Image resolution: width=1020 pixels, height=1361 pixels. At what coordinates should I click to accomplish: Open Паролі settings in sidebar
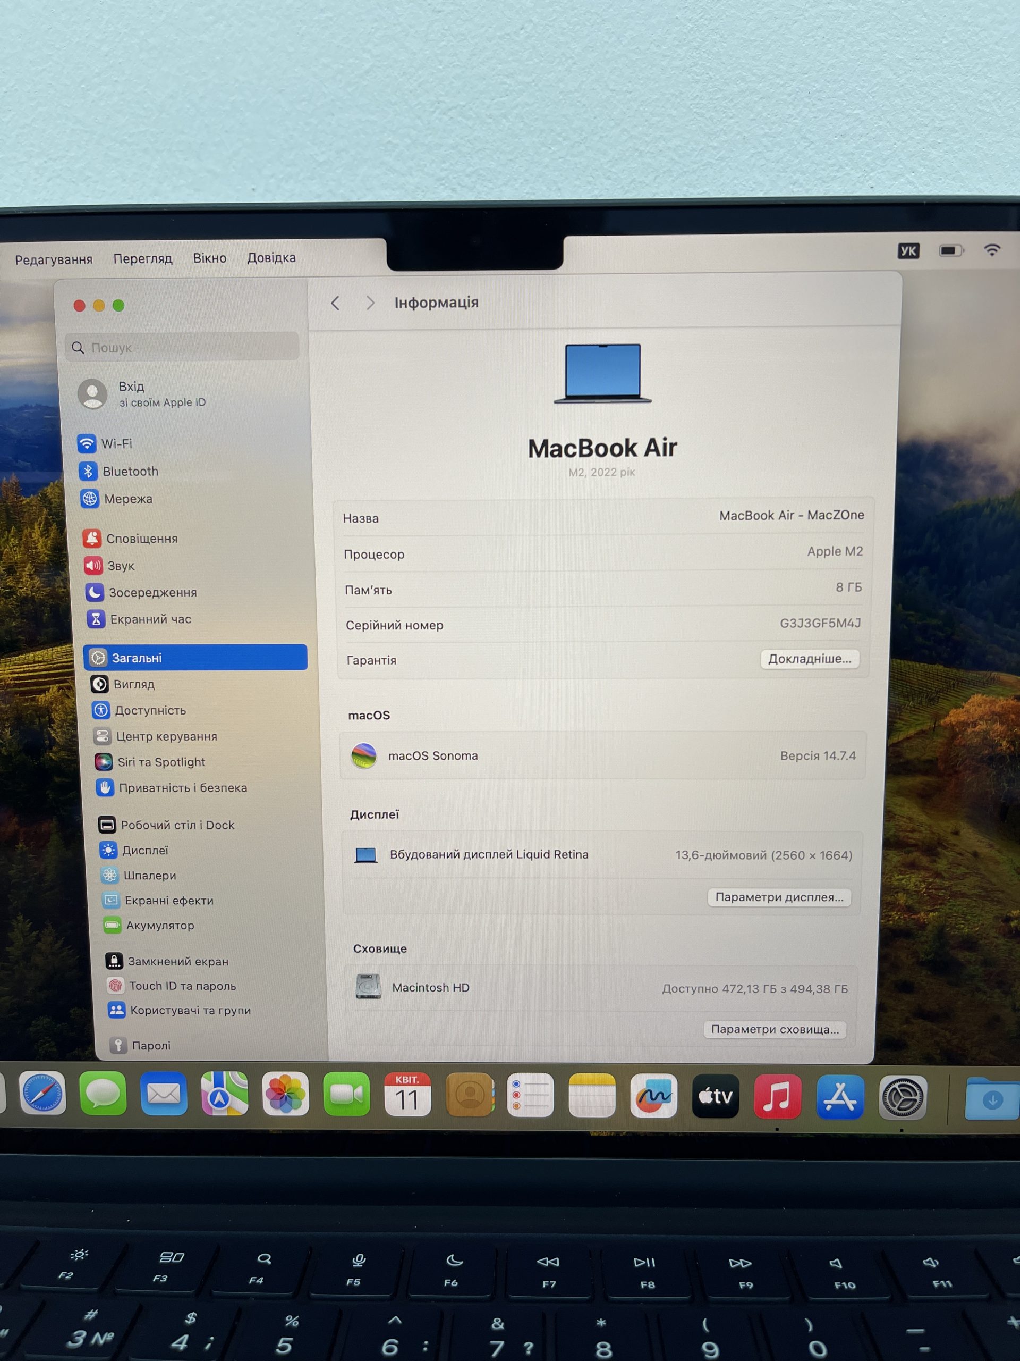140,1045
